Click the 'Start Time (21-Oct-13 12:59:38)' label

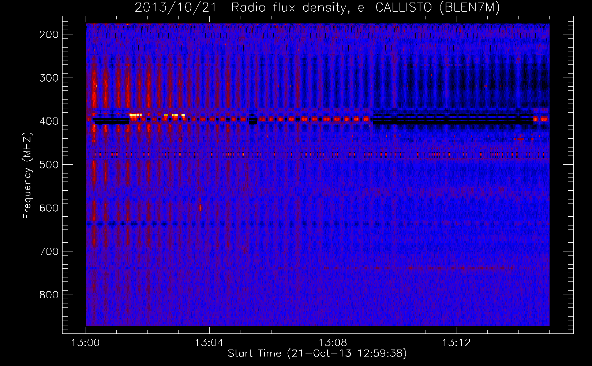317,353
